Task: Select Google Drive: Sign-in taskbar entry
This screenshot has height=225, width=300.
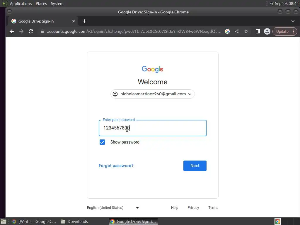Action: [133, 221]
